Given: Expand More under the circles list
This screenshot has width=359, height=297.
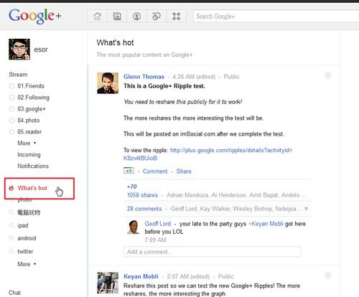Looking at the screenshot, I should [x=27, y=143].
